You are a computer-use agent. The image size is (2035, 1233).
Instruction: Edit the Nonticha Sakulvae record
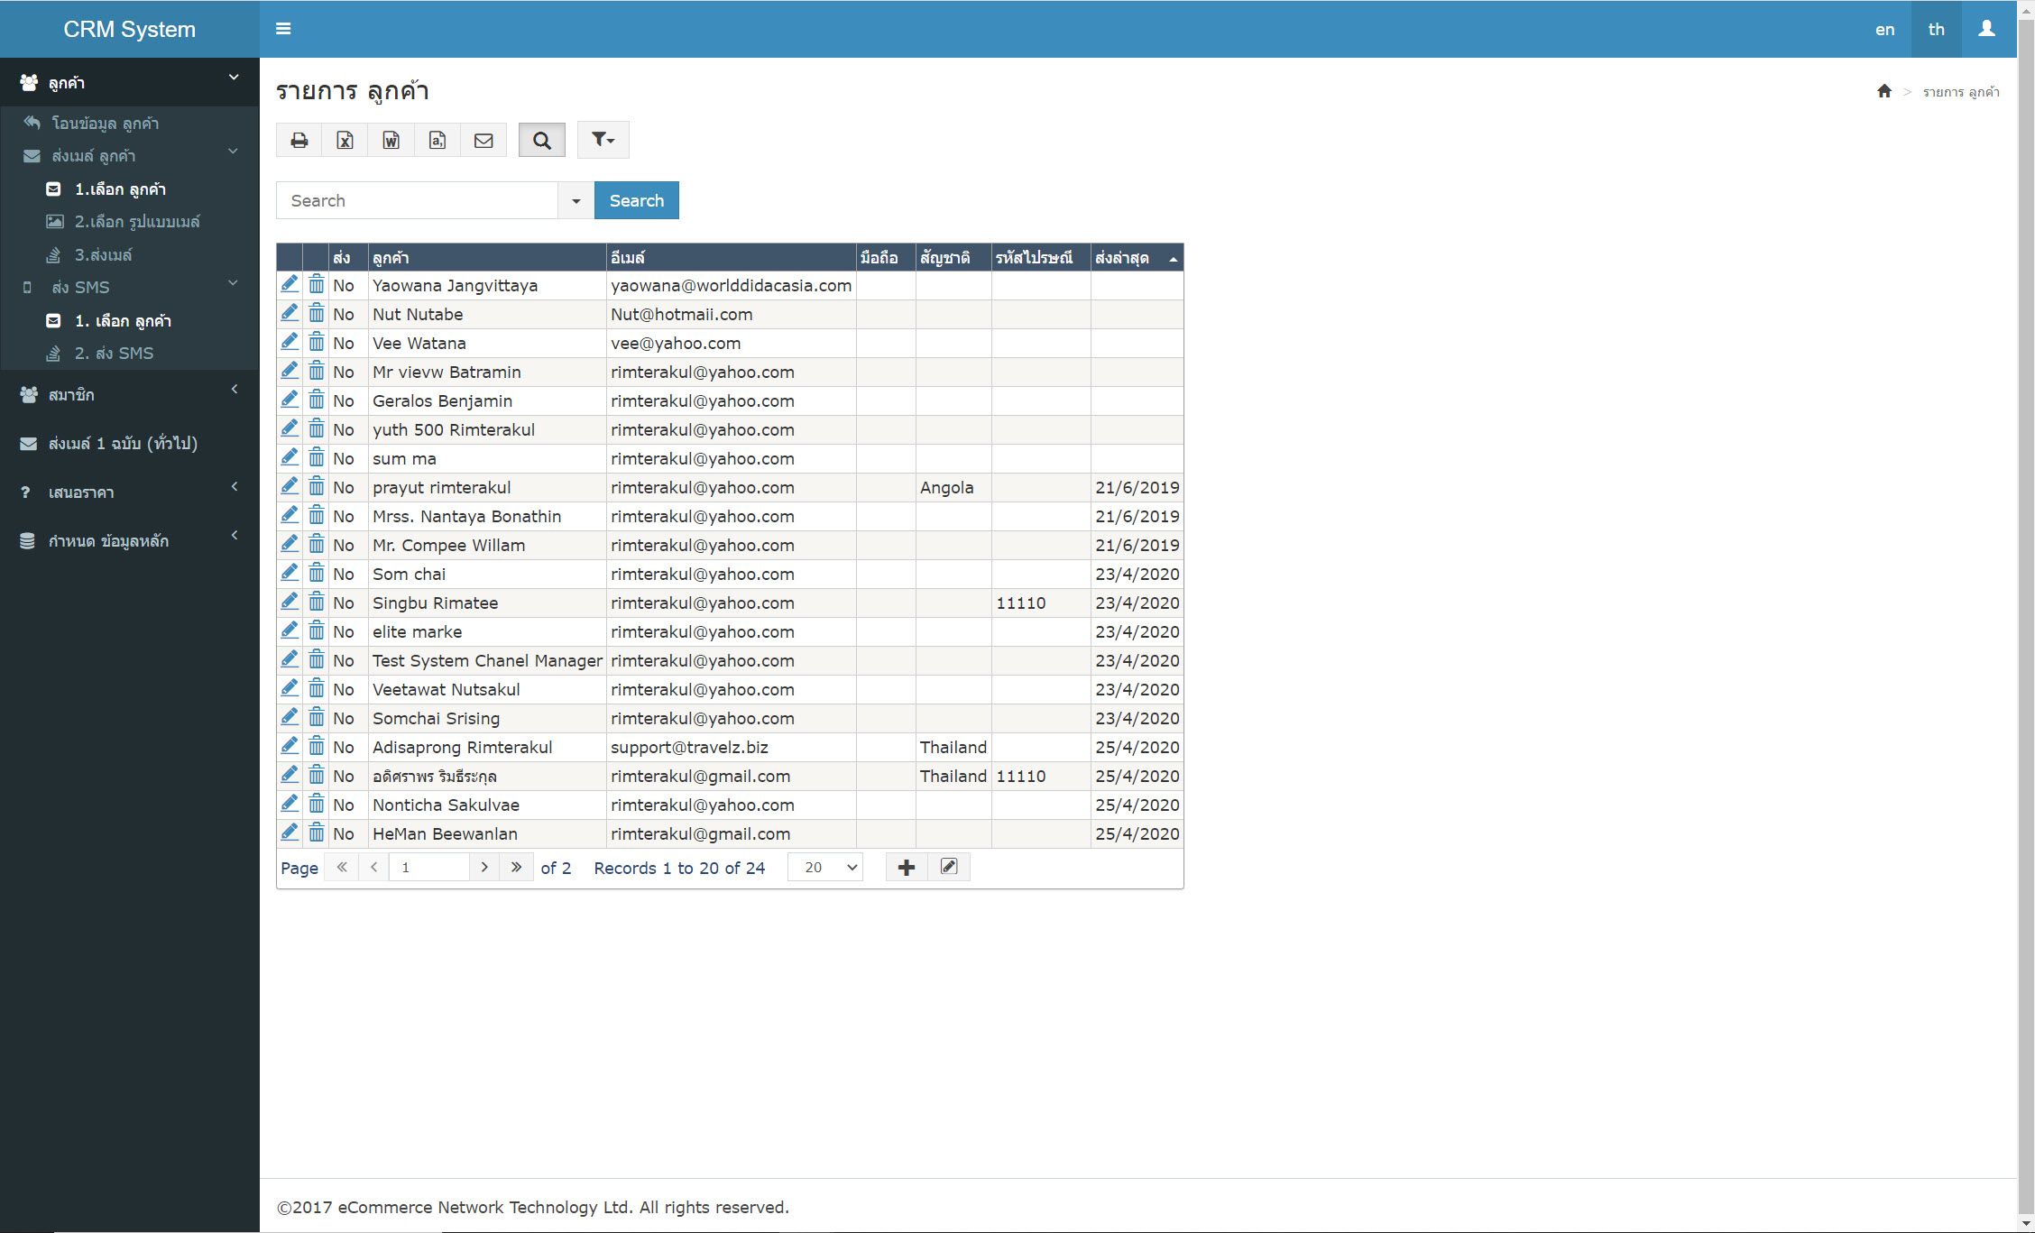click(290, 804)
